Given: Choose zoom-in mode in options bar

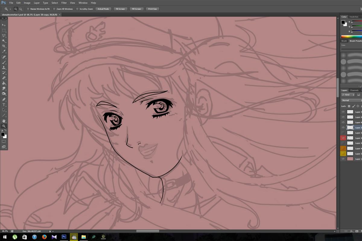Looking at the screenshot, I should click(16, 9).
